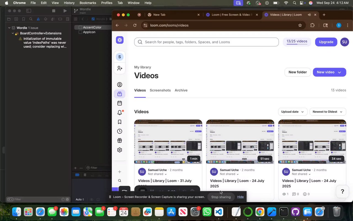Collapse BoardController+Extensions issue group
Image resolution: width=353 pixels, height=221 pixels.
point(13,33)
